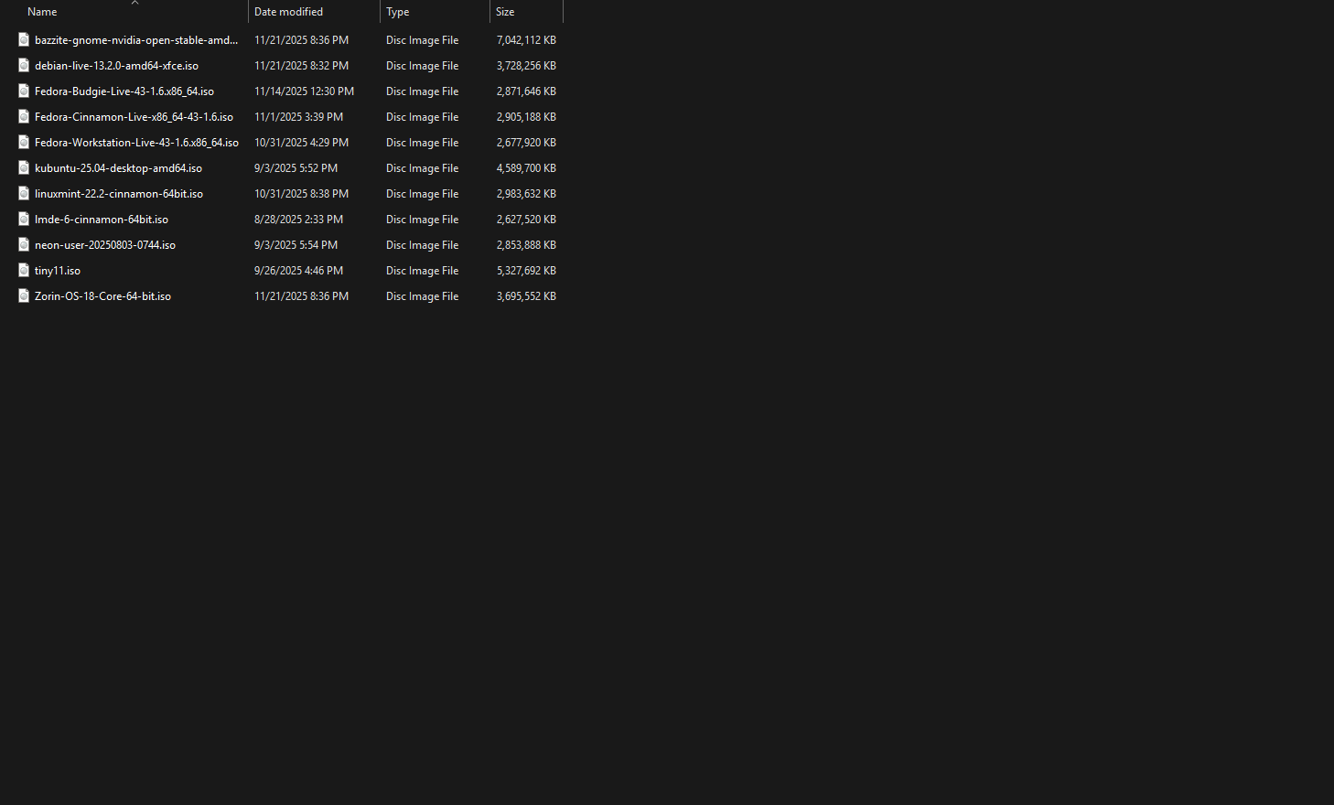Select file name kubuntu-25.04-desktop-amd64.iso
The height and width of the screenshot is (805, 1334).
tap(118, 168)
